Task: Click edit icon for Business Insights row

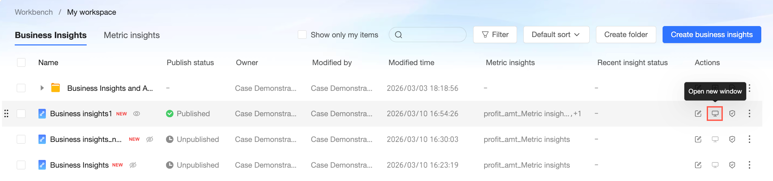Action: (698, 165)
